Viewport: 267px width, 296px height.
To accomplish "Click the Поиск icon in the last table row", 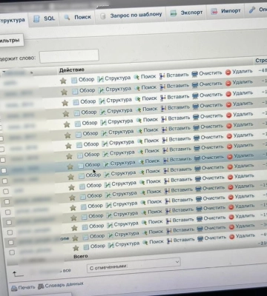I will click(145, 242).
